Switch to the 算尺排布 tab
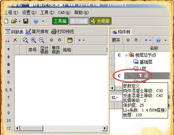 (x=37, y=31)
